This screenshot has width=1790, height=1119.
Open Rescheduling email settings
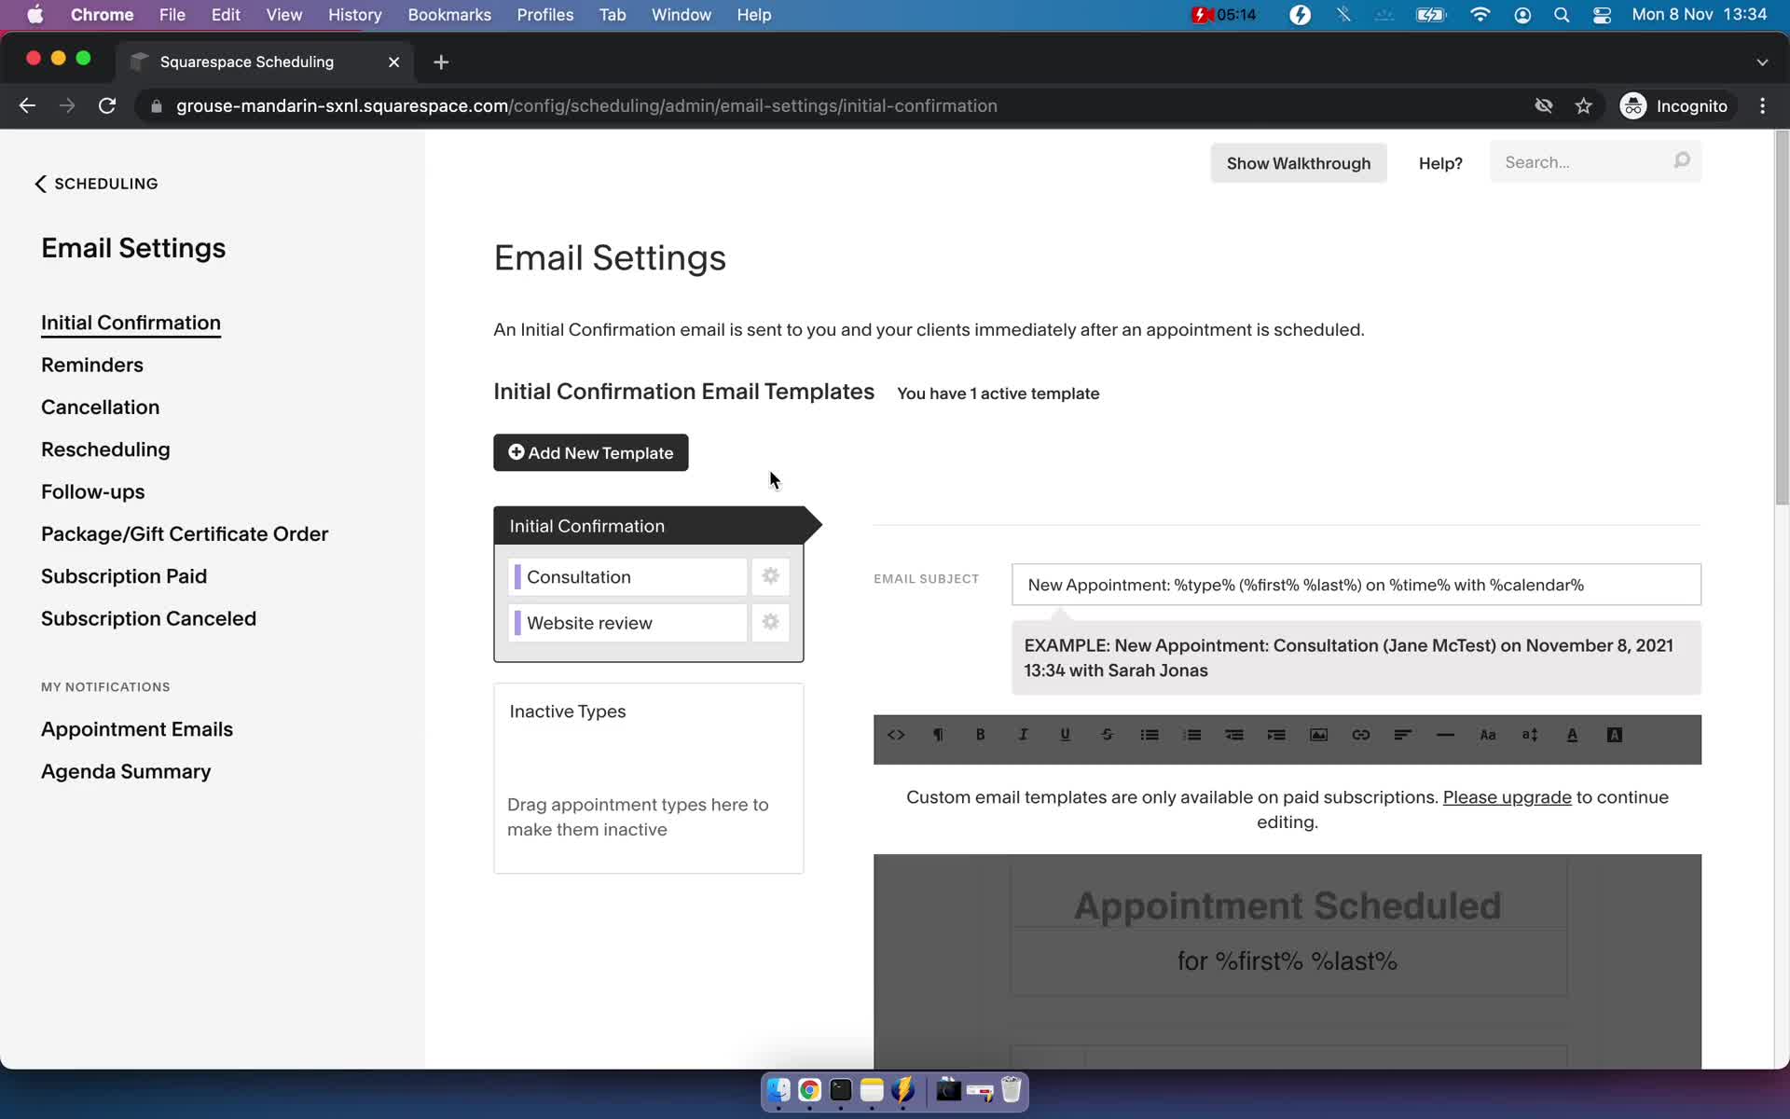coord(105,449)
